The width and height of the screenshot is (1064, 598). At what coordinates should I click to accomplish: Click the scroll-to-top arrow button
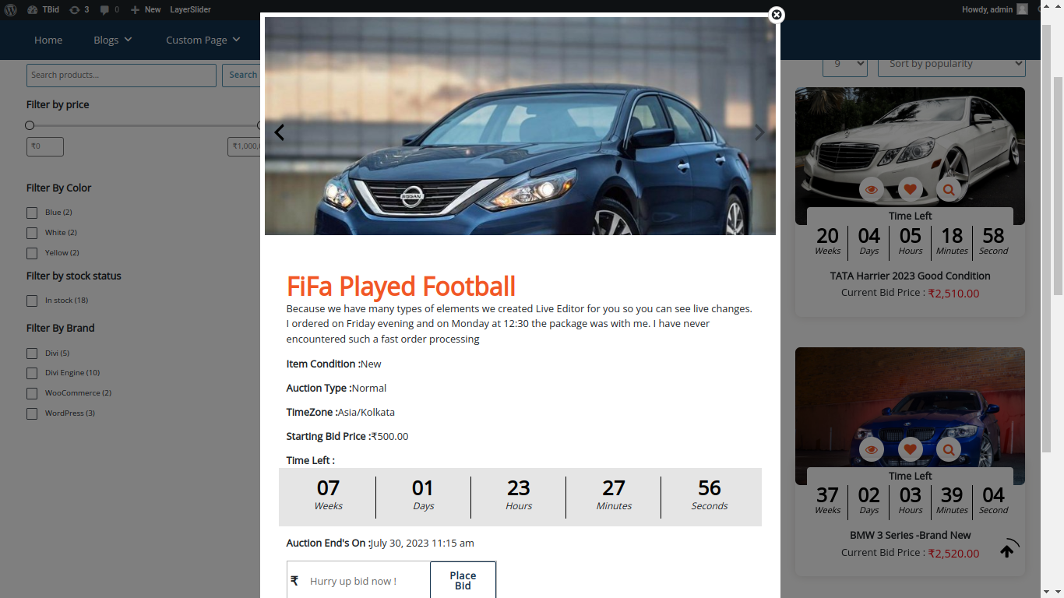(1007, 551)
